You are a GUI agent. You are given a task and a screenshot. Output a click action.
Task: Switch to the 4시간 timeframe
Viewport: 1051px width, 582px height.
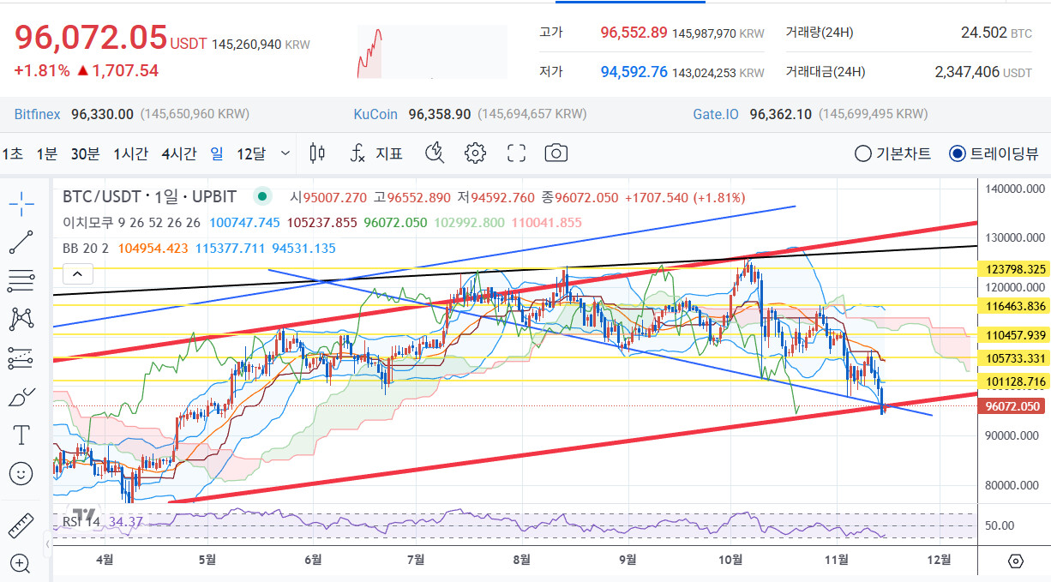coord(178,154)
